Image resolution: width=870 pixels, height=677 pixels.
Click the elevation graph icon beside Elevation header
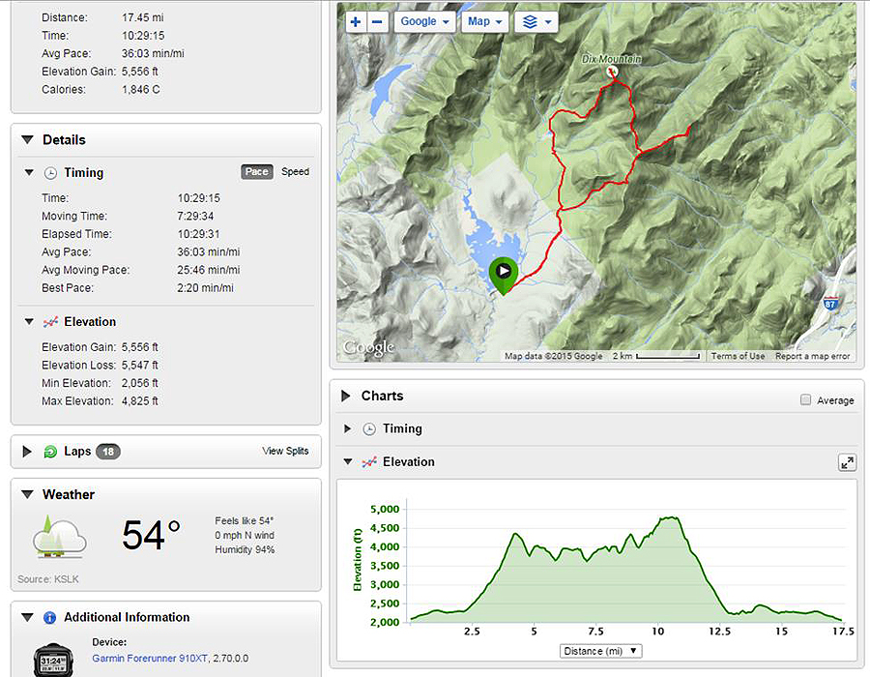coord(367,462)
